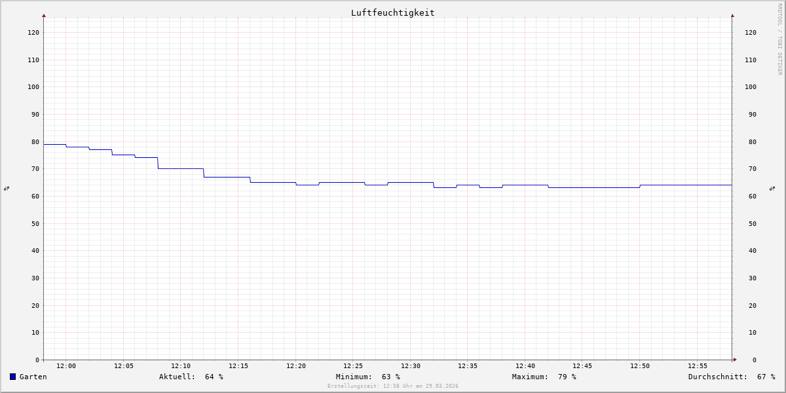Click the 12:10 time axis label
The image size is (786, 393).
tap(181, 366)
